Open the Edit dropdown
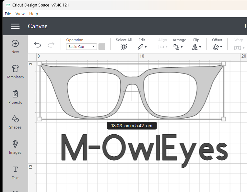Viewport: 247px width, 192px height. [142, 47]
